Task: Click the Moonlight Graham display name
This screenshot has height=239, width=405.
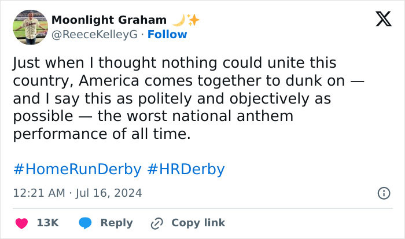Action: click(x=109, y=20)
